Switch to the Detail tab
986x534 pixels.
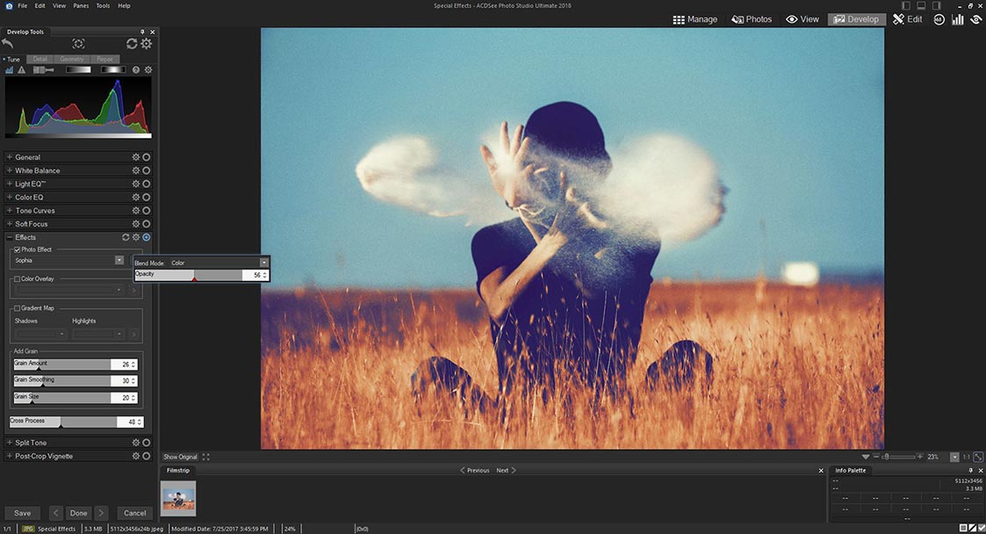pyautogui.click(x=40, y=59)
